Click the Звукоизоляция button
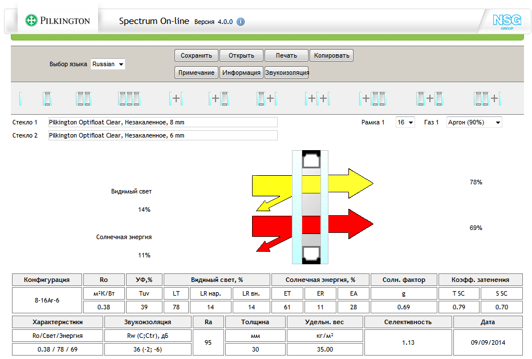 (287, 72)
